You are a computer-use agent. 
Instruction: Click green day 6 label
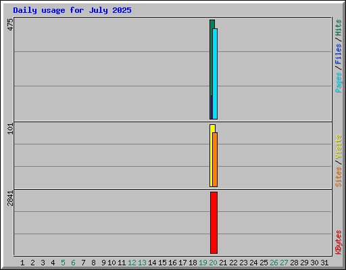point(73,263)
